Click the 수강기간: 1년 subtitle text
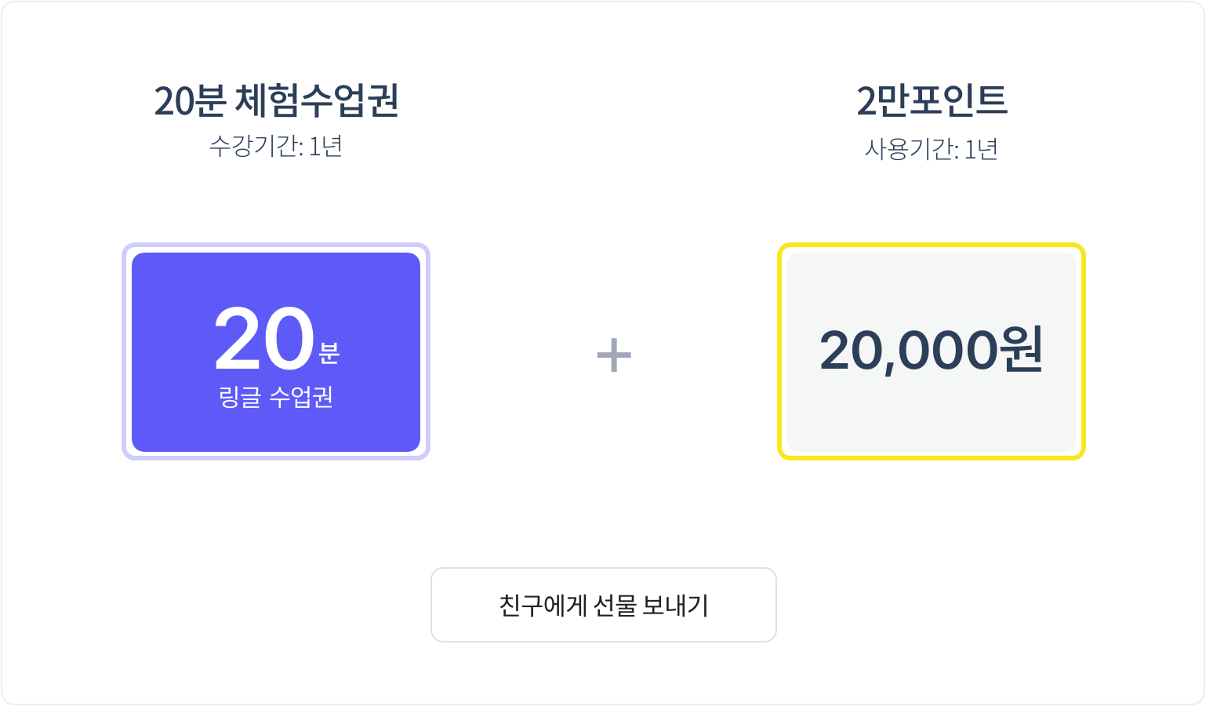The height and width of the screenshot is (706, 1206). coord(276,147)
